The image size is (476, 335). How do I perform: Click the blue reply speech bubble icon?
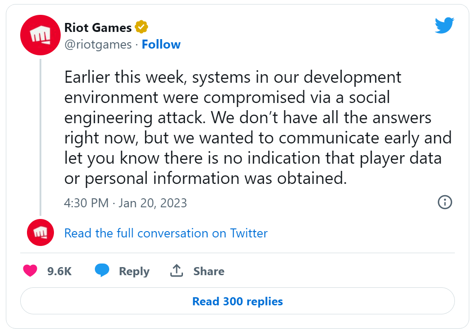102,270
